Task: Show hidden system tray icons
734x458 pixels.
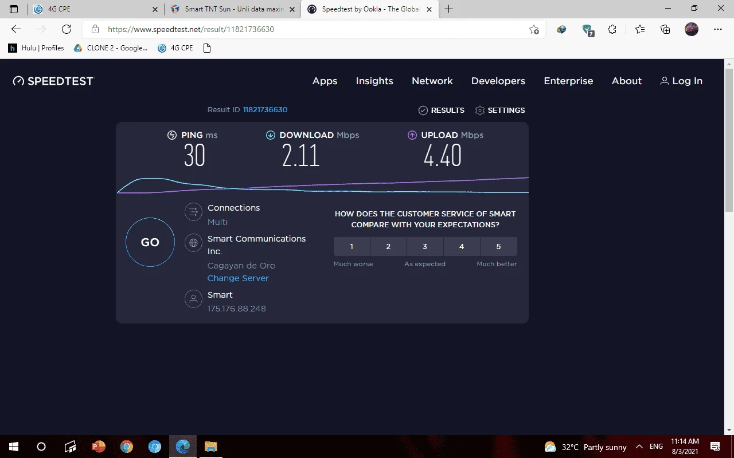Action: [639, 447]
